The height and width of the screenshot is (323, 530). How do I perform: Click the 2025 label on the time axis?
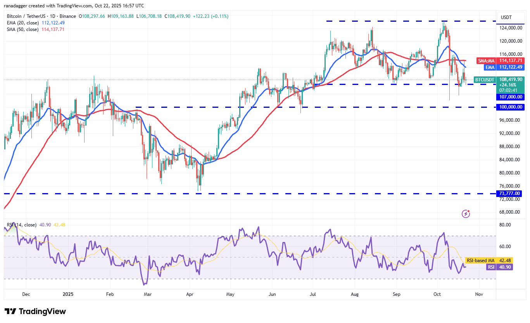point(68,294)
